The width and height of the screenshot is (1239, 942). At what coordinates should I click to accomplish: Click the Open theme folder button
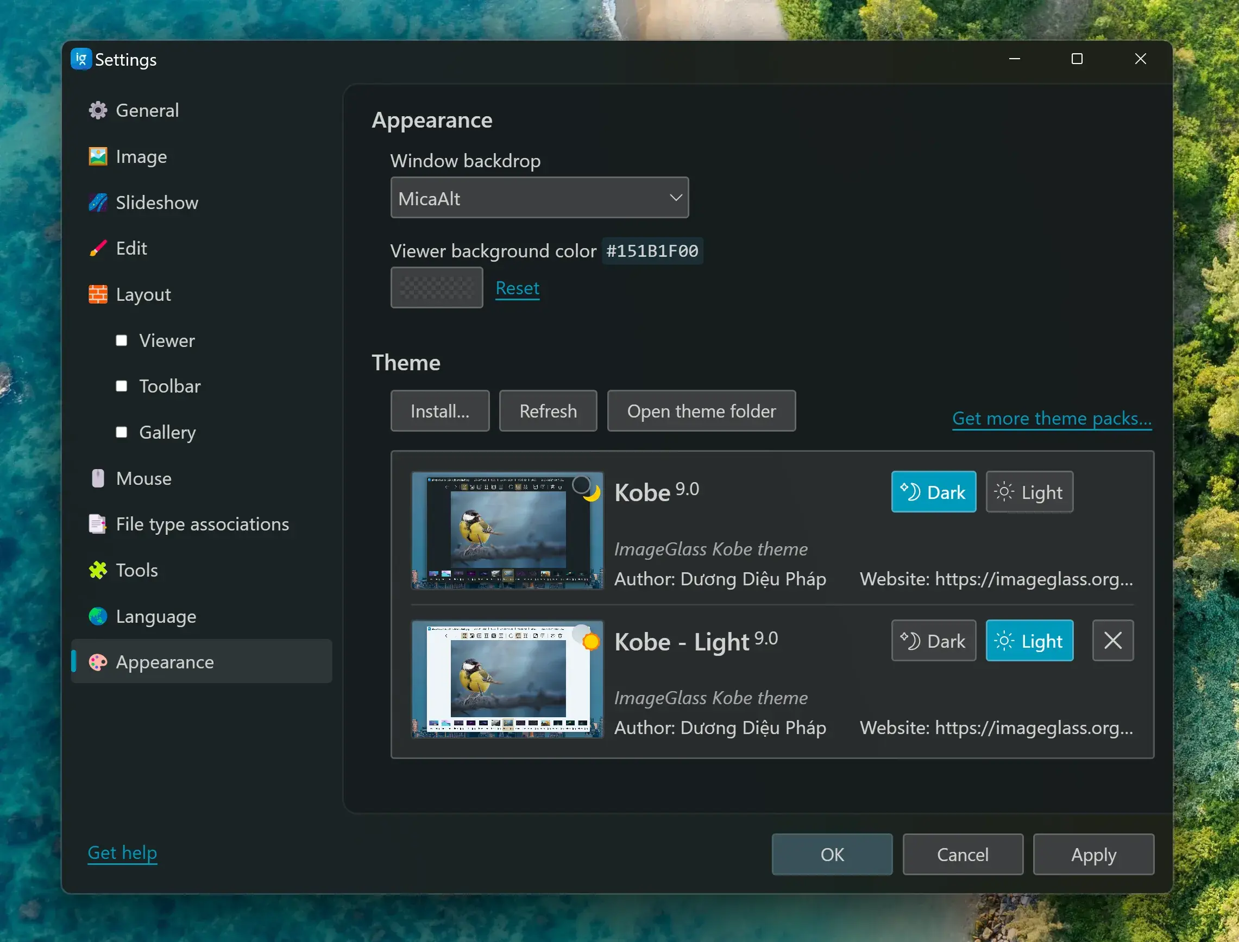coord(701,411)
